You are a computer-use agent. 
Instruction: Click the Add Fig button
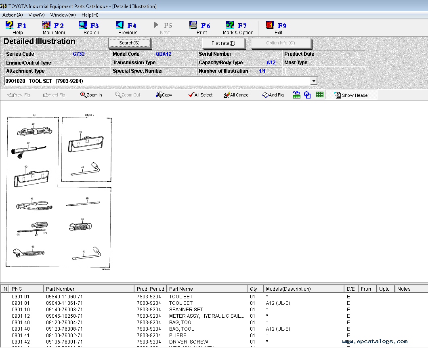coord(273,95)
